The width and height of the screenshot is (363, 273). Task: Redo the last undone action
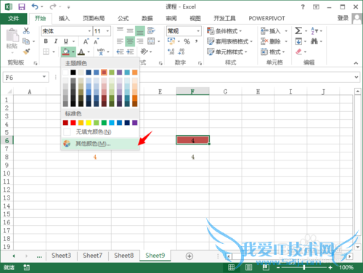[x=53, y=7]
